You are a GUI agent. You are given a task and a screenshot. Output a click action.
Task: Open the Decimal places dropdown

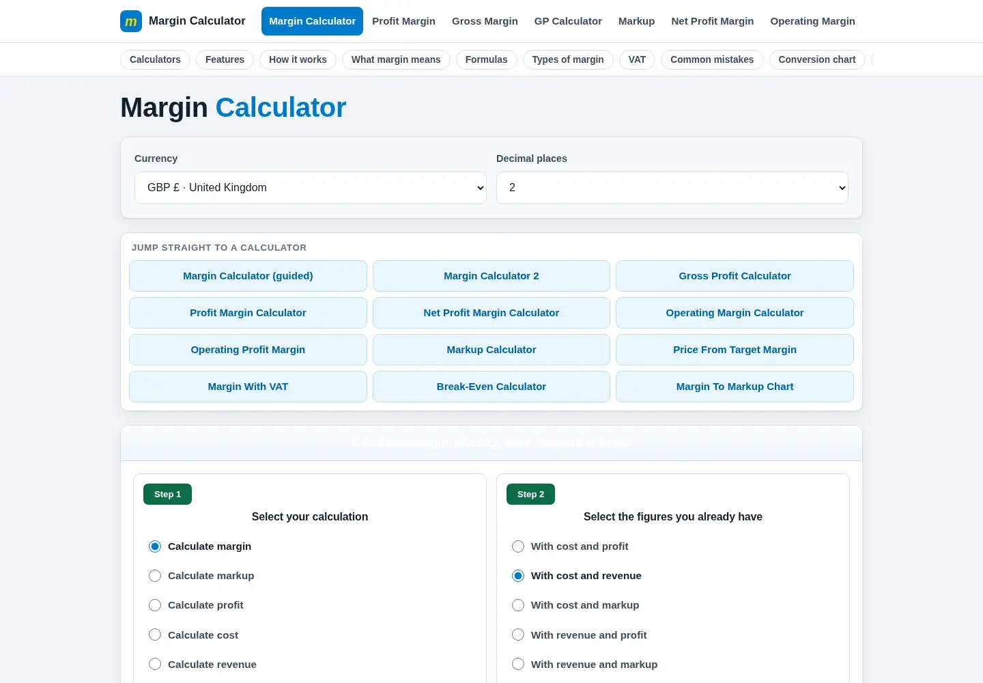(x=672, y=188)
